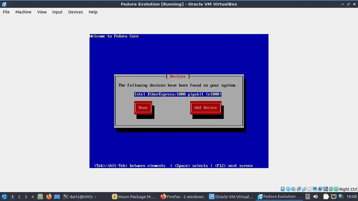The width and height of the screenshot is (358, 201).
Task: Click the Done button in Devices dialog
Action: click(143, 107)
